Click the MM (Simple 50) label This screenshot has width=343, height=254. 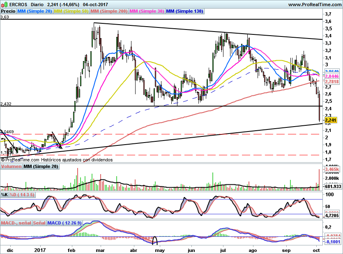coord(71,11)
